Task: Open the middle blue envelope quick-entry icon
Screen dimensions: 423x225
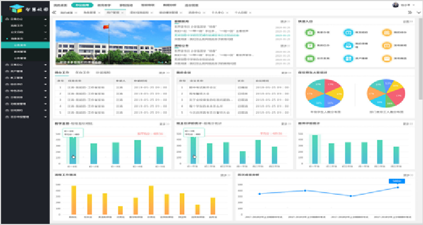Action: click(x=348, y=46)
